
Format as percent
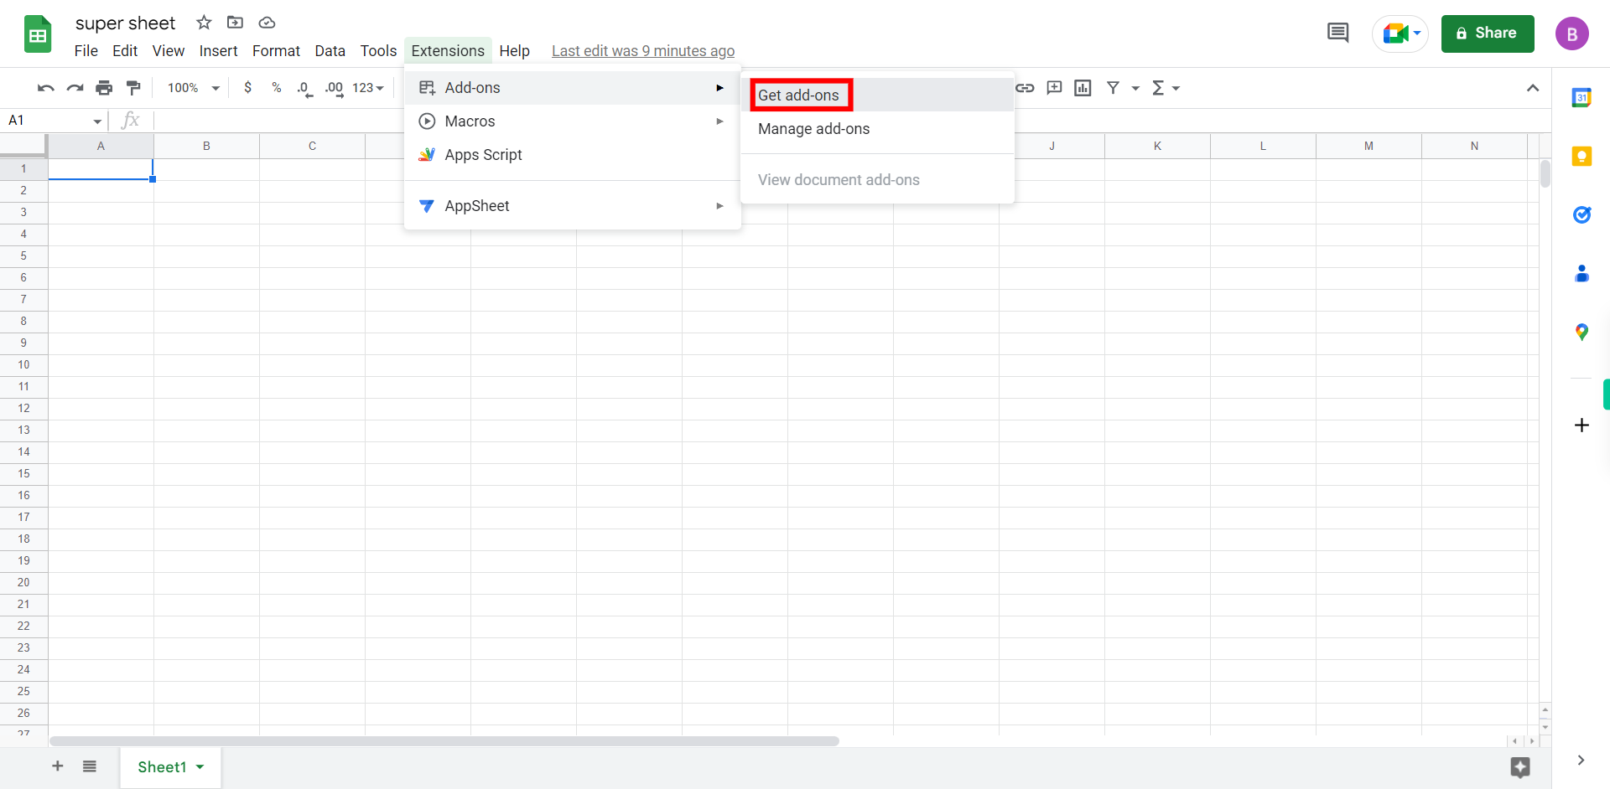click(277, 87)
